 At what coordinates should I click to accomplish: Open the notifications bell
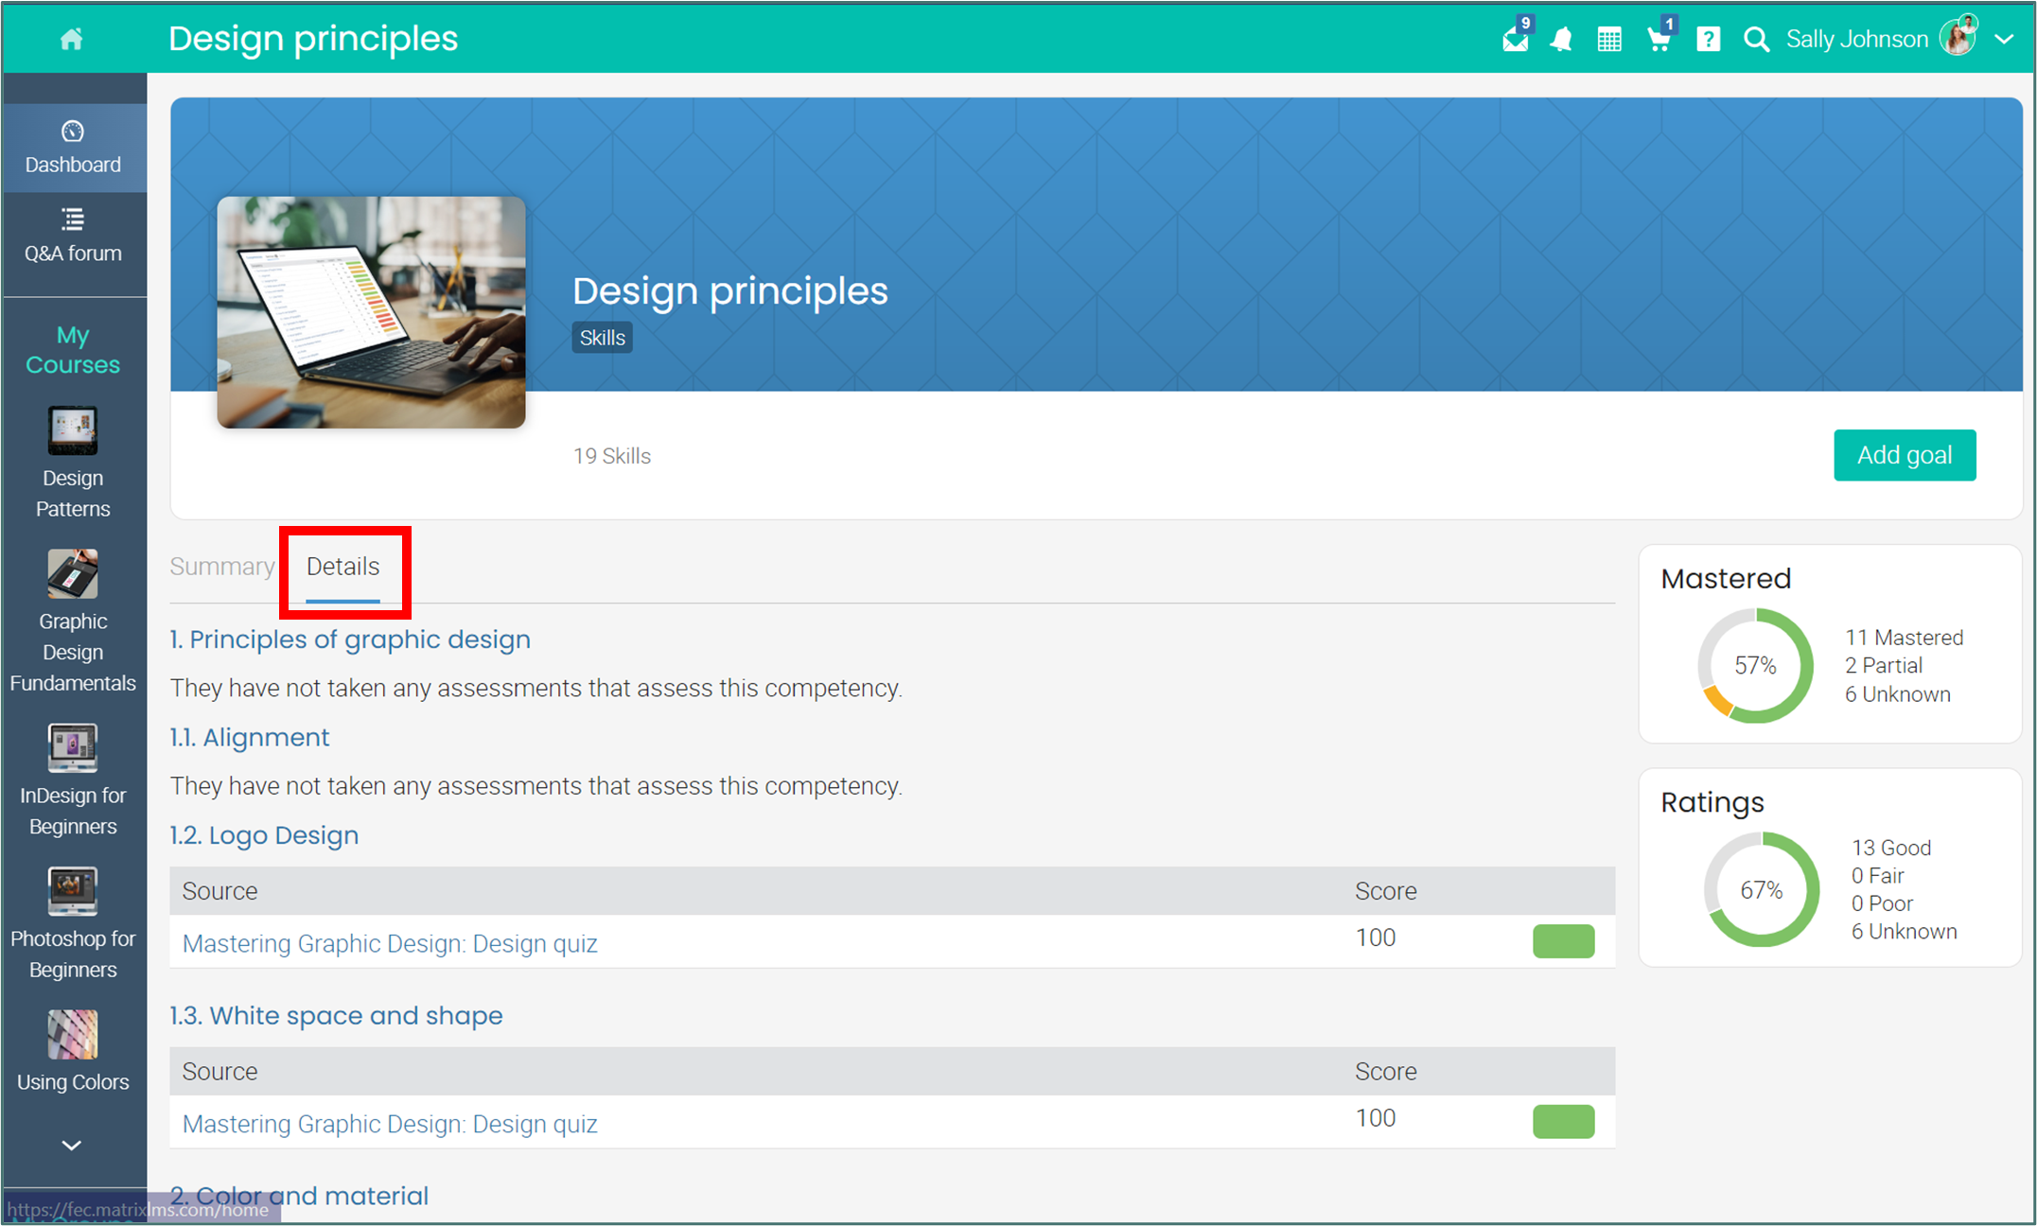pos(1561,40)
